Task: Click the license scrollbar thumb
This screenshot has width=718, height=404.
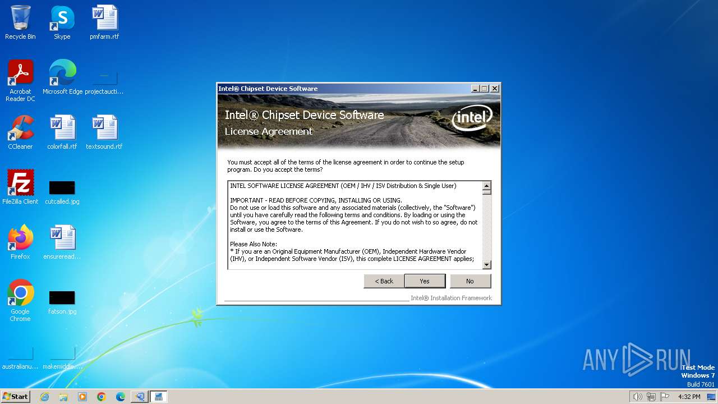Action: coord(487,192)
